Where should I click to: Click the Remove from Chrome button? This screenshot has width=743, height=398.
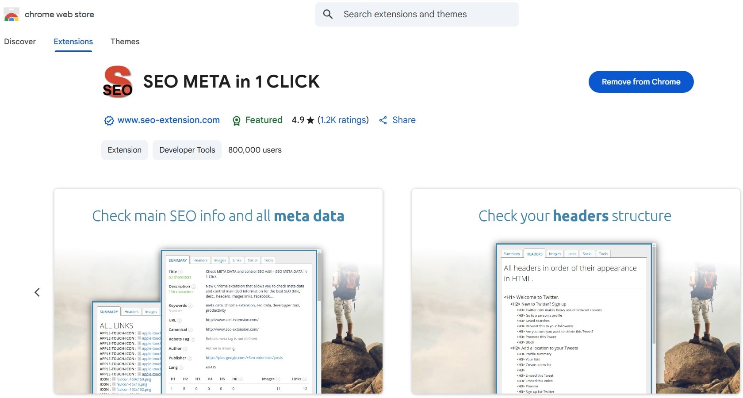coord(641,82)
